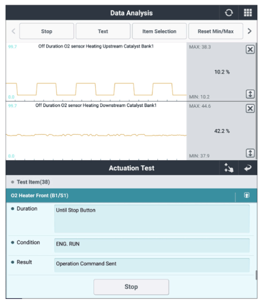Click the move-arrows icon in Actuation Test bar
The height and width of the screenshot is (303, 262).
coord(229,168)
